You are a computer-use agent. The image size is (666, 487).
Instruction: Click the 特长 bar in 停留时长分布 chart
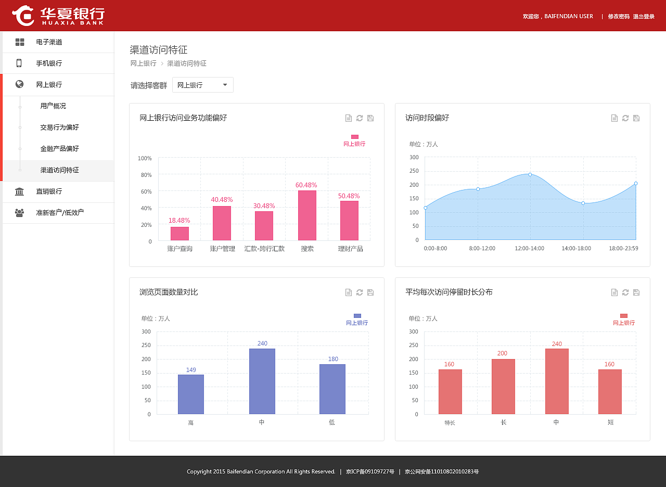point(450,392)
